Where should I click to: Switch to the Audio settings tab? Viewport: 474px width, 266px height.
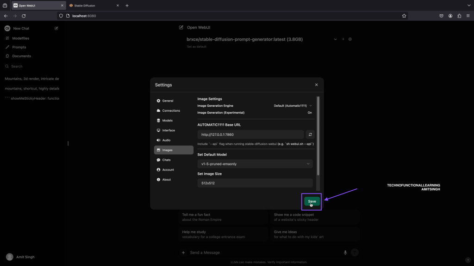[x=166, y=140]
